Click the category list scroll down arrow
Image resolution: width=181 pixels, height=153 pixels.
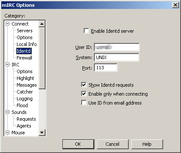pyautogui.click(x=42, y=133)
